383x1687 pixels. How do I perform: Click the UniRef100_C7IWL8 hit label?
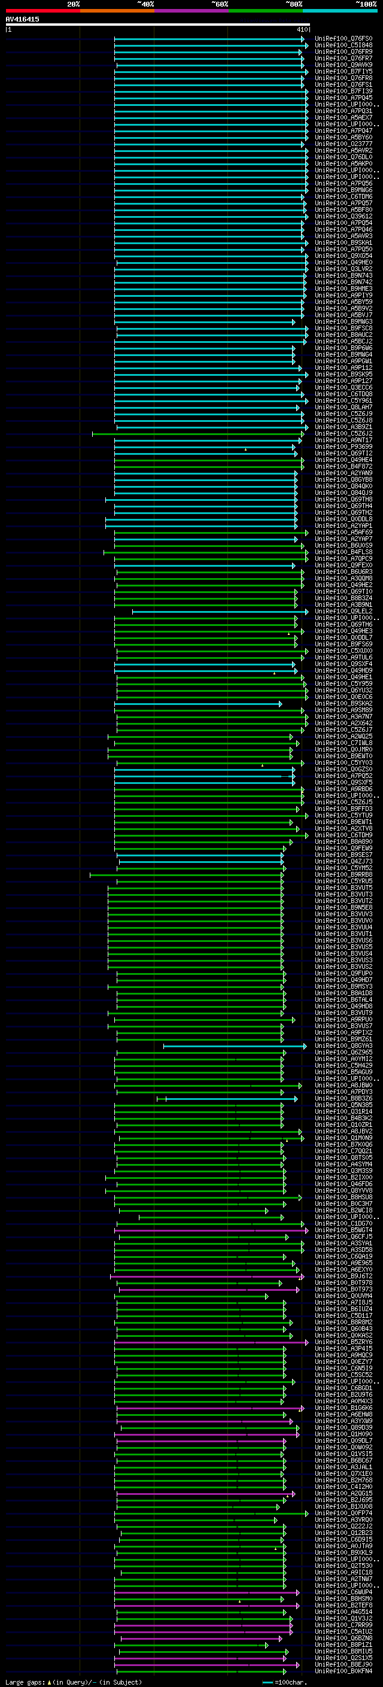[344, 743]
